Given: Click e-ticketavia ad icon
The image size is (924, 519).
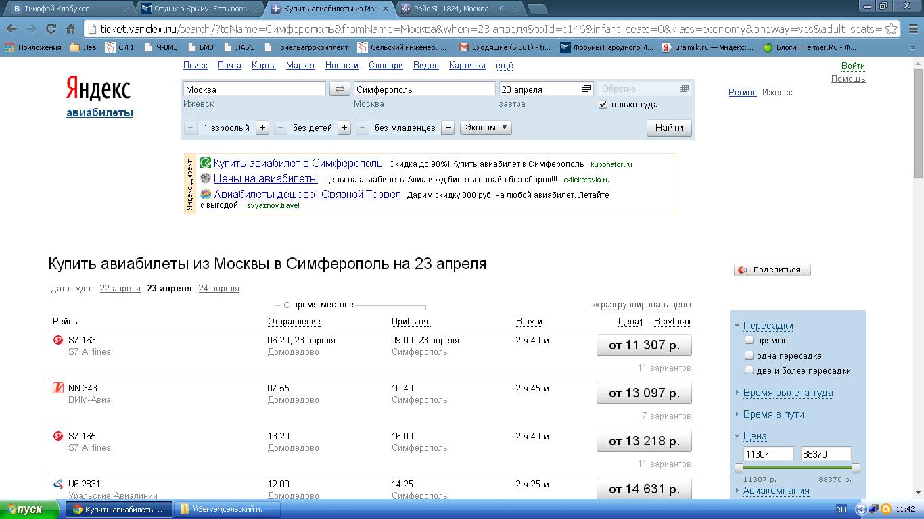Looking at the screenshot, I should [x=206, y=178].
